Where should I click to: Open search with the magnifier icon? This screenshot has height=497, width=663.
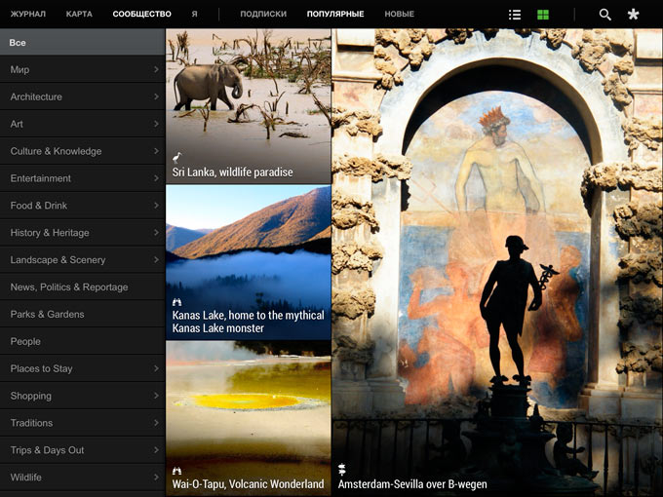604,15
